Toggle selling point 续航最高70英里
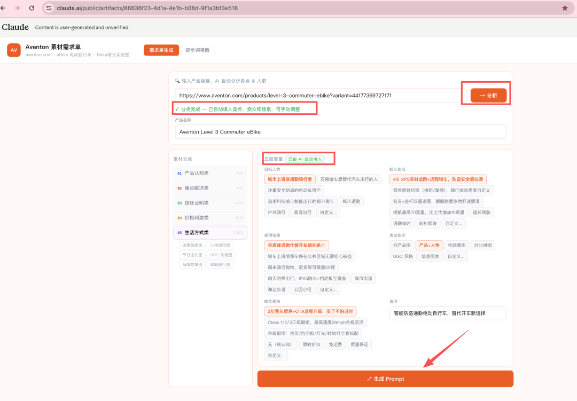 (x=428, y=213)
